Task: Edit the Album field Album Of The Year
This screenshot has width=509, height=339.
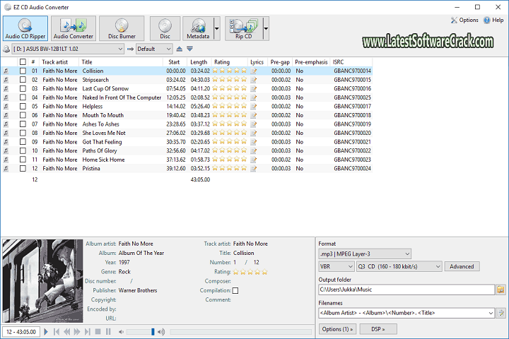Action: tap(141, 253)
